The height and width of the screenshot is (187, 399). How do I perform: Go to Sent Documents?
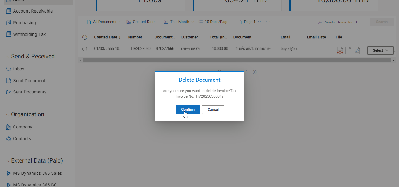click(x=30, y=92)
